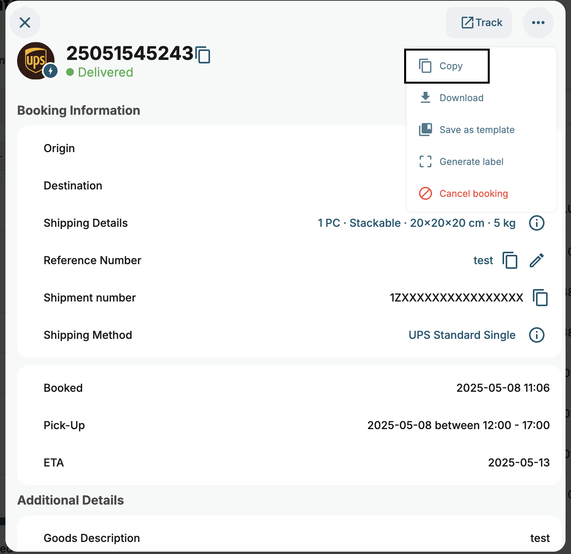Copy the booking number 25051545243
The image size is (571, 554).
(x=203, y=54)
